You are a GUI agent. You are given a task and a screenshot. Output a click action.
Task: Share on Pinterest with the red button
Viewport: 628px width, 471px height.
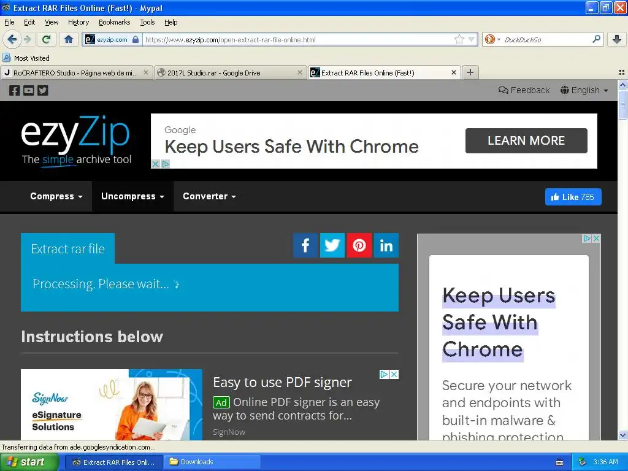pos(359,245)
